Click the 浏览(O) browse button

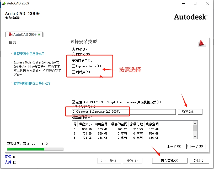[190, 112]
